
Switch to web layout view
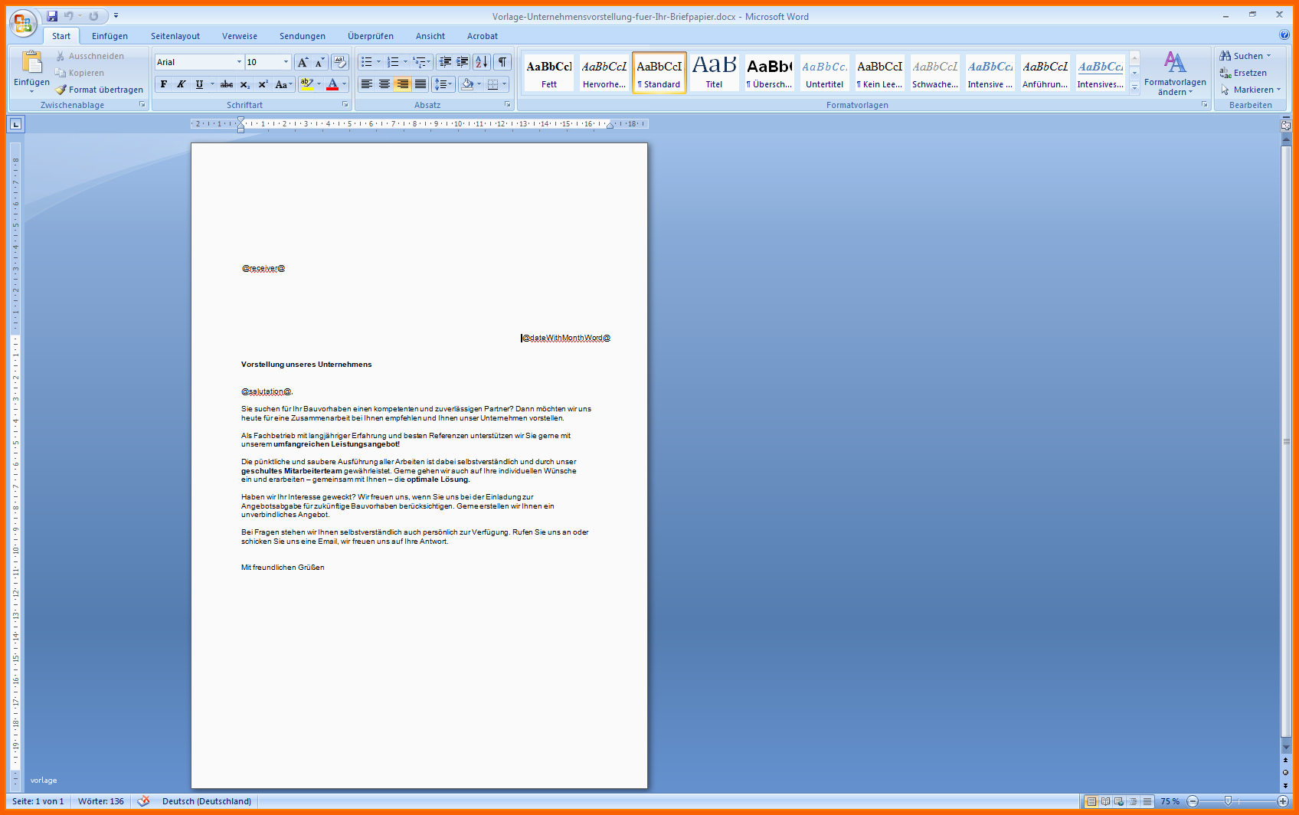pos(1119,801)
